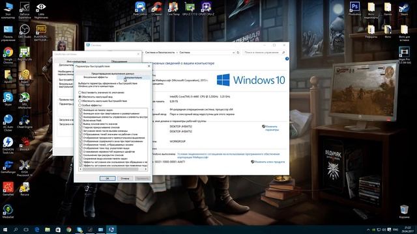The image size is (417, 234).
Task: Select the custom effects radio button
Action: pos(79,105)
